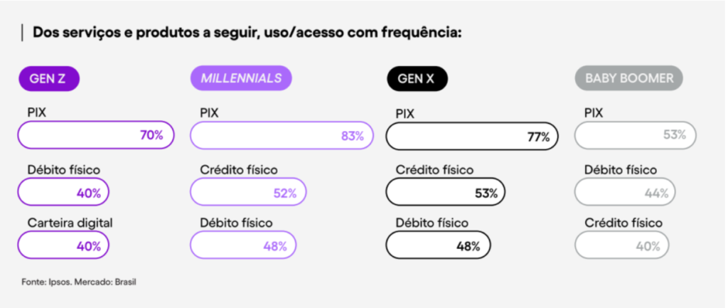The height and width of the screenshot is (308, 728).
Task: Select the MILLENNIALS generation badge
Action: 241,78
